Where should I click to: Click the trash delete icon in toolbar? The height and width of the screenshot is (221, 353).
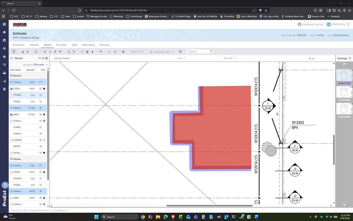92,52
